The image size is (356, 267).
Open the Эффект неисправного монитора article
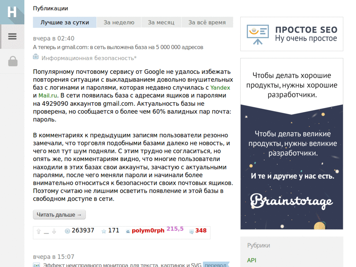122,265
